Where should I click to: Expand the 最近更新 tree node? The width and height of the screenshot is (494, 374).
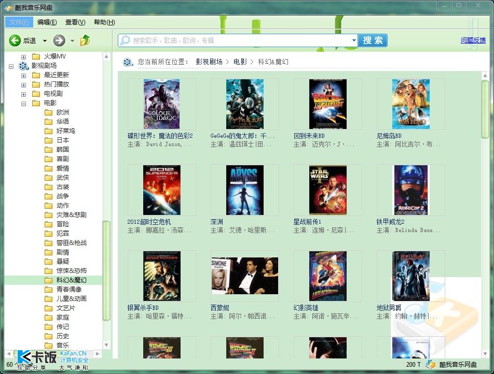point(24,76)
